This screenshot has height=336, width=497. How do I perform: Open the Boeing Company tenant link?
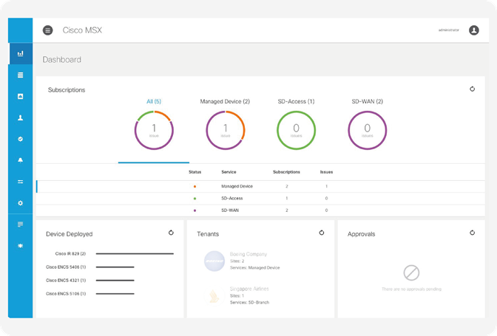pos(248,254)
